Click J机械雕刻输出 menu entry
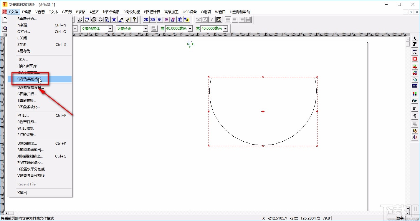The width and height of the screenshot is (420, 221). (30, 156)
